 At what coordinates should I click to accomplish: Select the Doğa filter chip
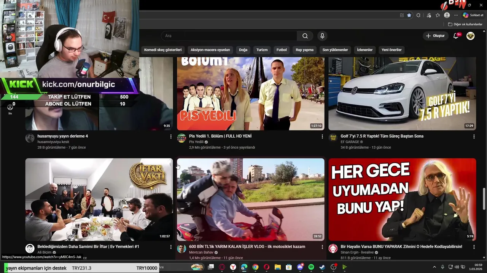pyautogui.click(x=243, y=50)
